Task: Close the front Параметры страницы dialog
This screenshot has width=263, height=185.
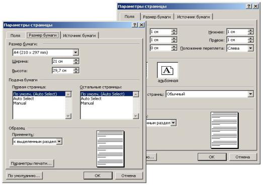Action: click(x=141, y=25)
